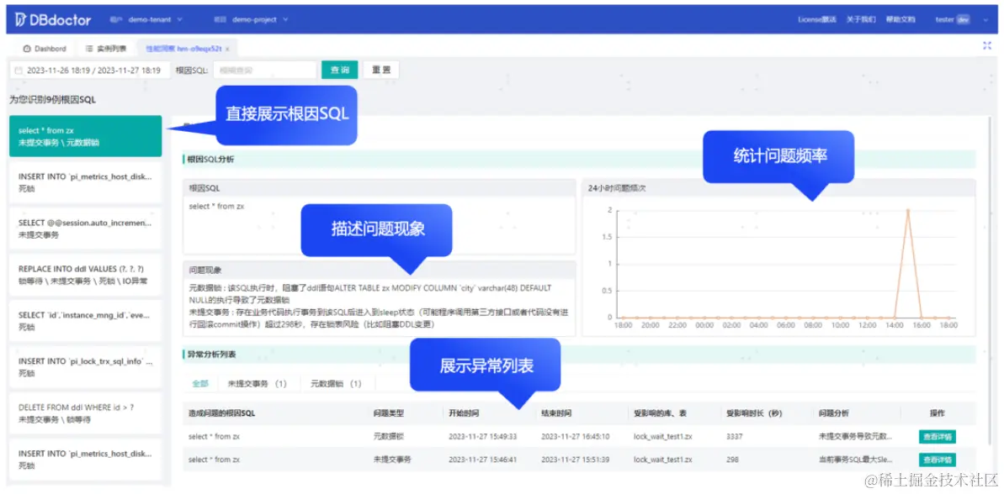
Task: Click the 受影响时长 (秒) column header
Action: (x=754, y=413)
